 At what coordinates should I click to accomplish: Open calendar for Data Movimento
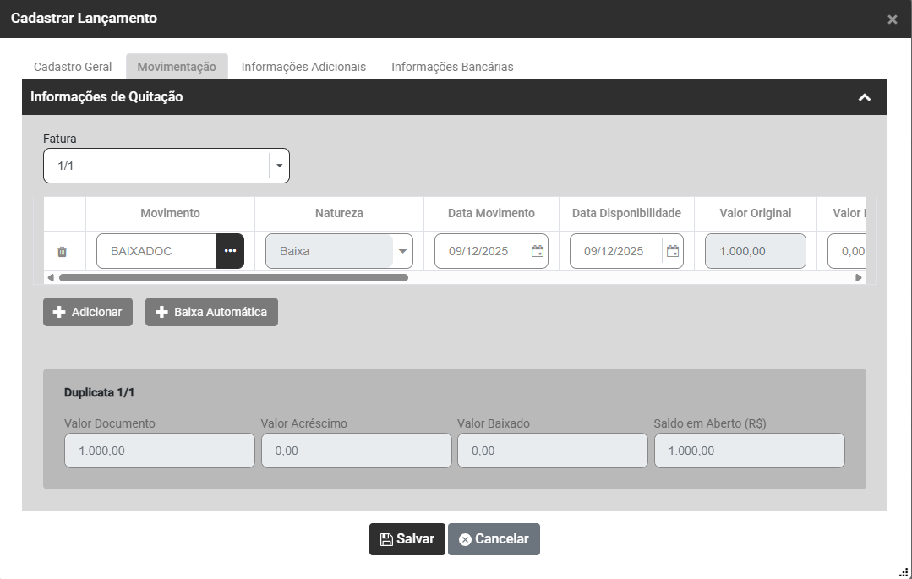coord(538,251)
